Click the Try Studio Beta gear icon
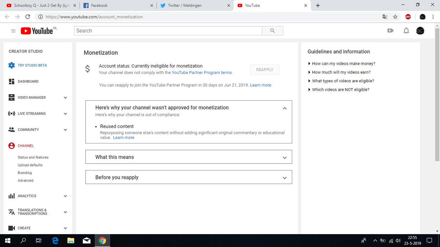Image resolution: width=440 pixels, height=247 pixels. (x=11, y=66)
